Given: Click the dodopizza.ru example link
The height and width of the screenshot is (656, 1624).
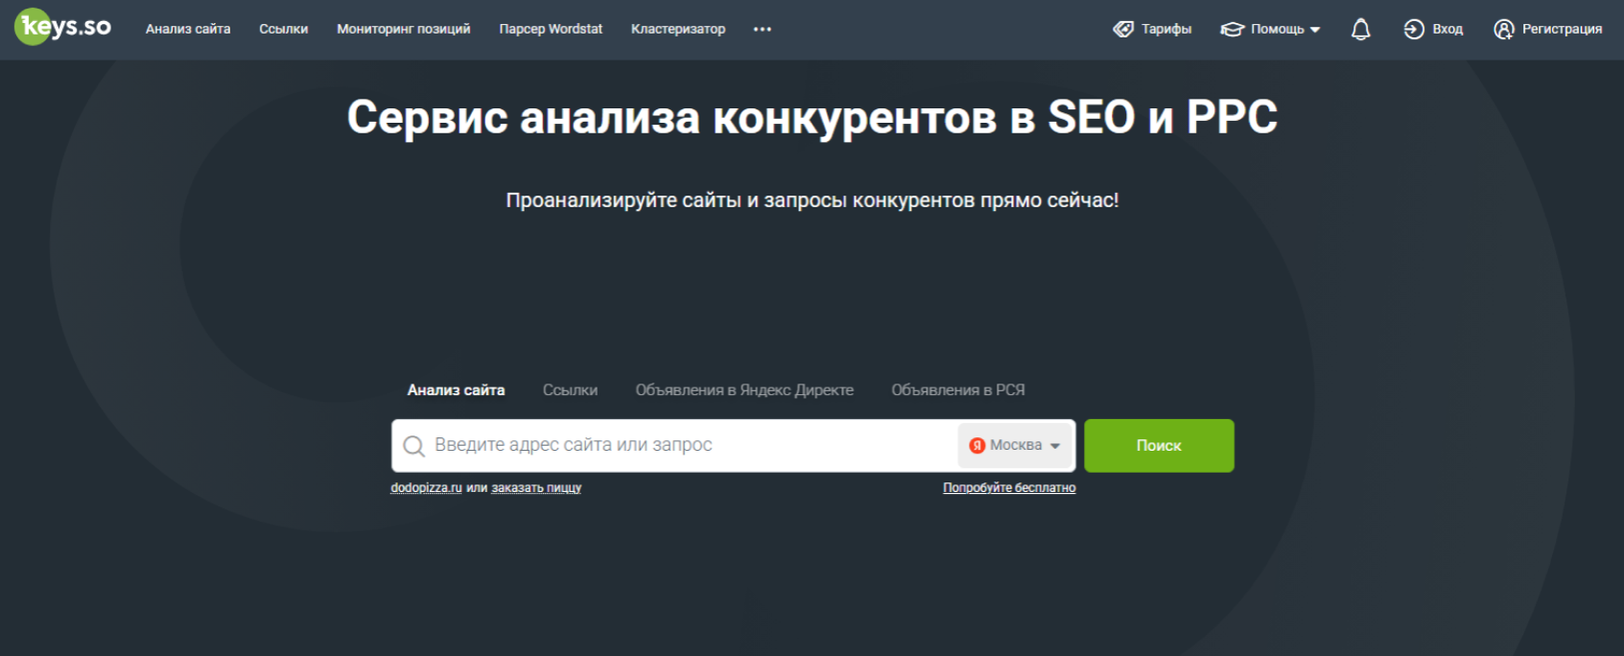Looking at the screenshot, I should pos(426,488).
